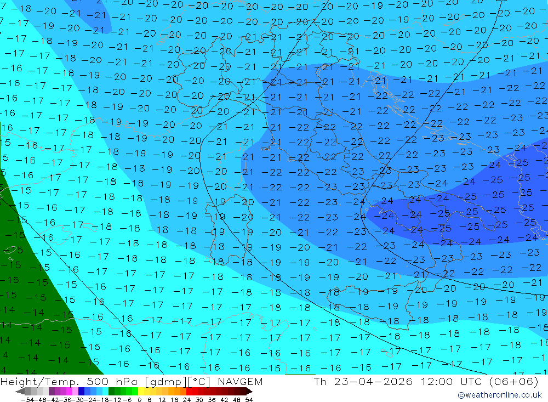Click the left gray arrow end of legend
Viewport: 548px width, 402px height.
coord(20,391)
